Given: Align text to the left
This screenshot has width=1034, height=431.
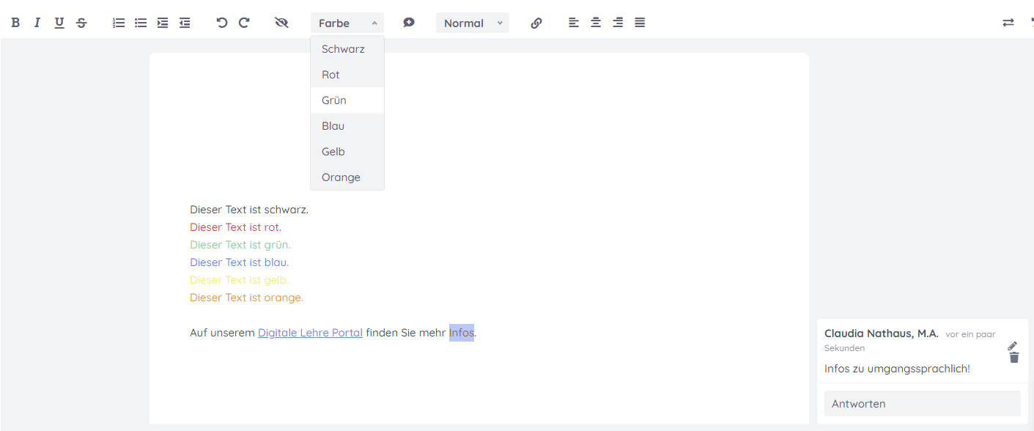Looking at the screenshot, I should [x=574, y=23].
